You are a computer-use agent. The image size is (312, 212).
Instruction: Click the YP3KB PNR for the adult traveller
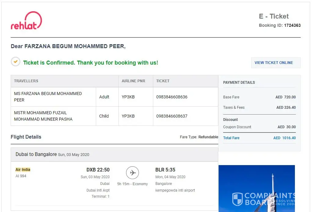click(128, 97)
